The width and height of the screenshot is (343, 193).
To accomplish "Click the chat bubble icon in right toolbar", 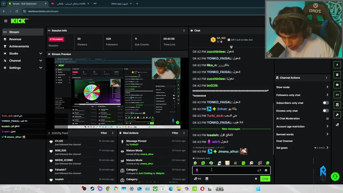I will (x=337, y=85).
